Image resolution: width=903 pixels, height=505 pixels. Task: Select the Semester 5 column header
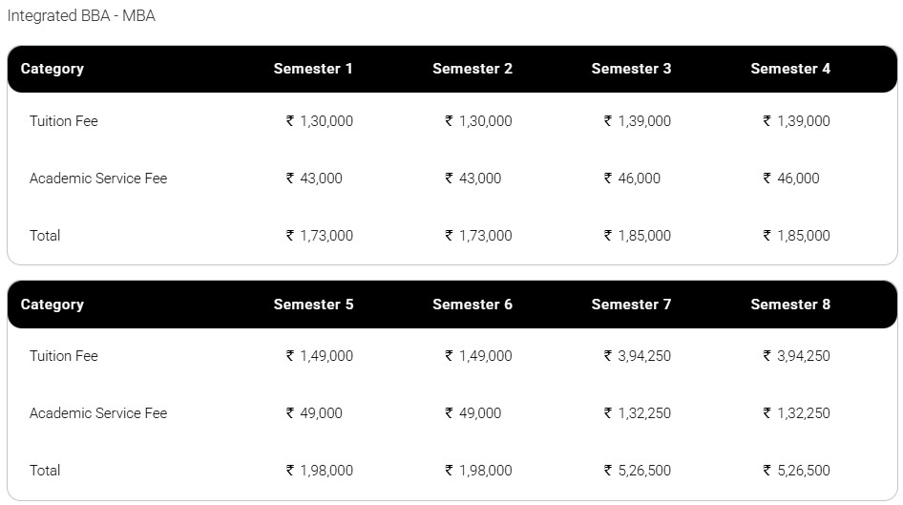[313, 305]
